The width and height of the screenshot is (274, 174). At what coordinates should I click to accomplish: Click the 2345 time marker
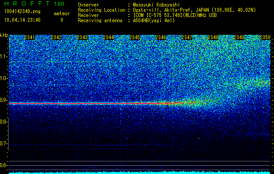[x=135, y=37]
